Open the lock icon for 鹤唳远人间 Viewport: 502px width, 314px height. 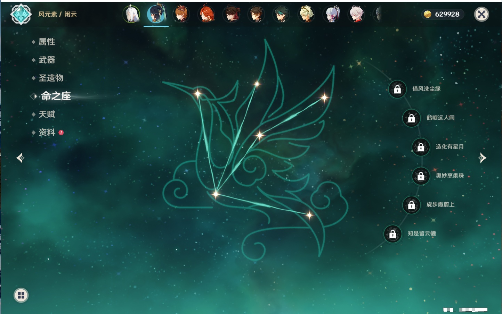(x=412, y=118)
